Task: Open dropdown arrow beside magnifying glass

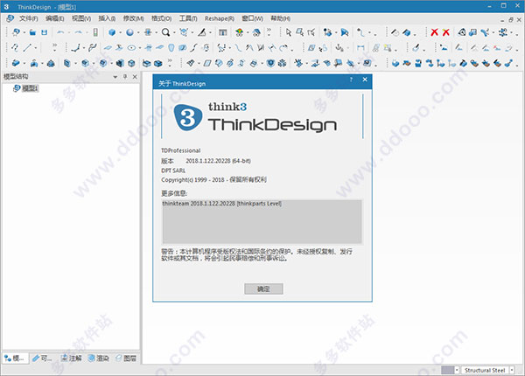Action: tap(174, 32)
